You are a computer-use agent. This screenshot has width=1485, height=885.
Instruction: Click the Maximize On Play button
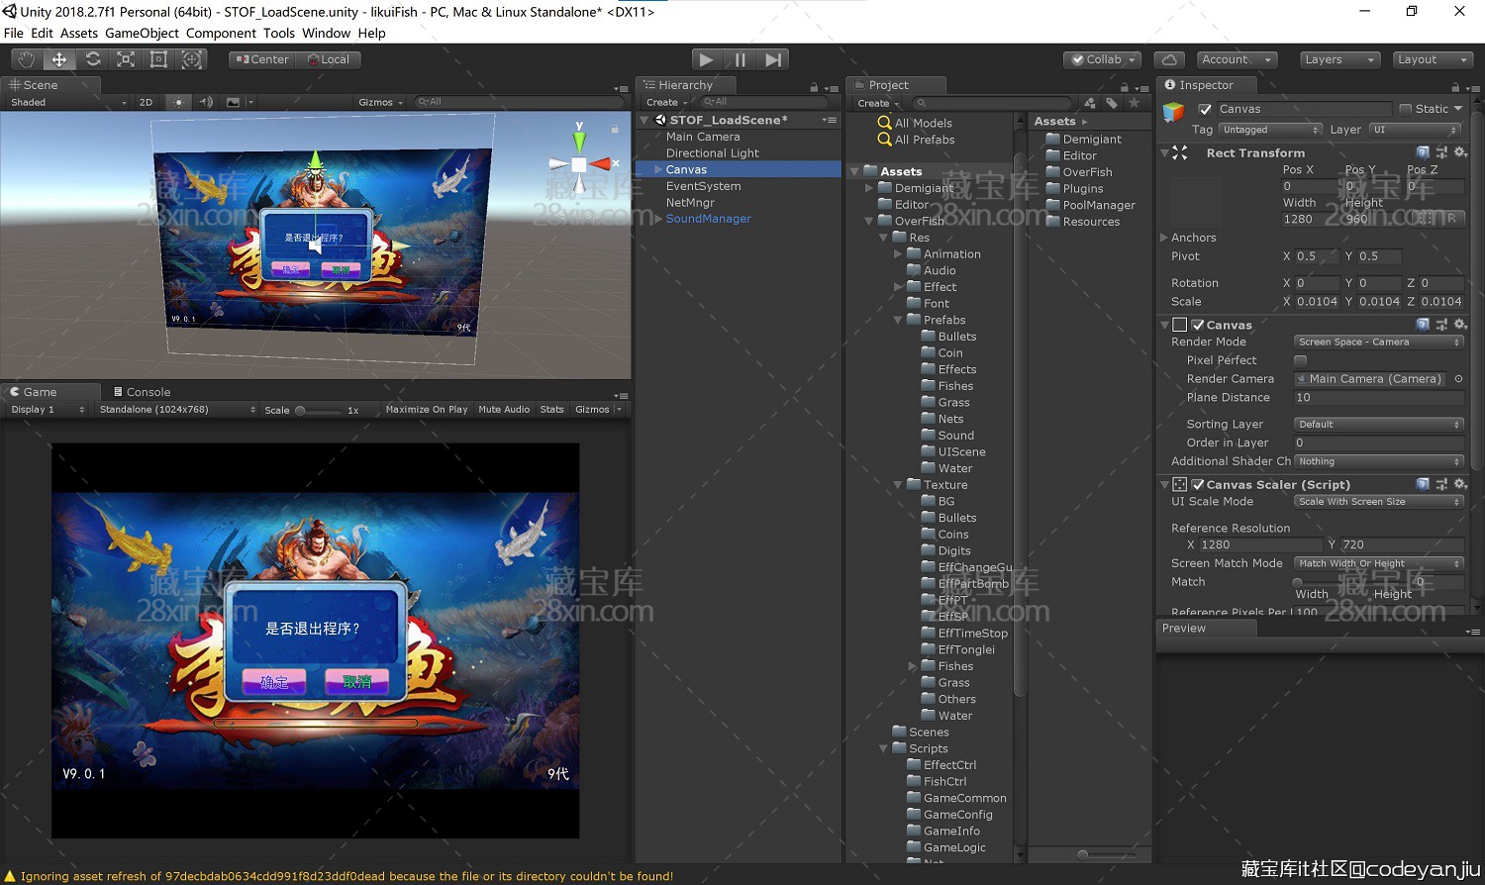tap(426, 410)
